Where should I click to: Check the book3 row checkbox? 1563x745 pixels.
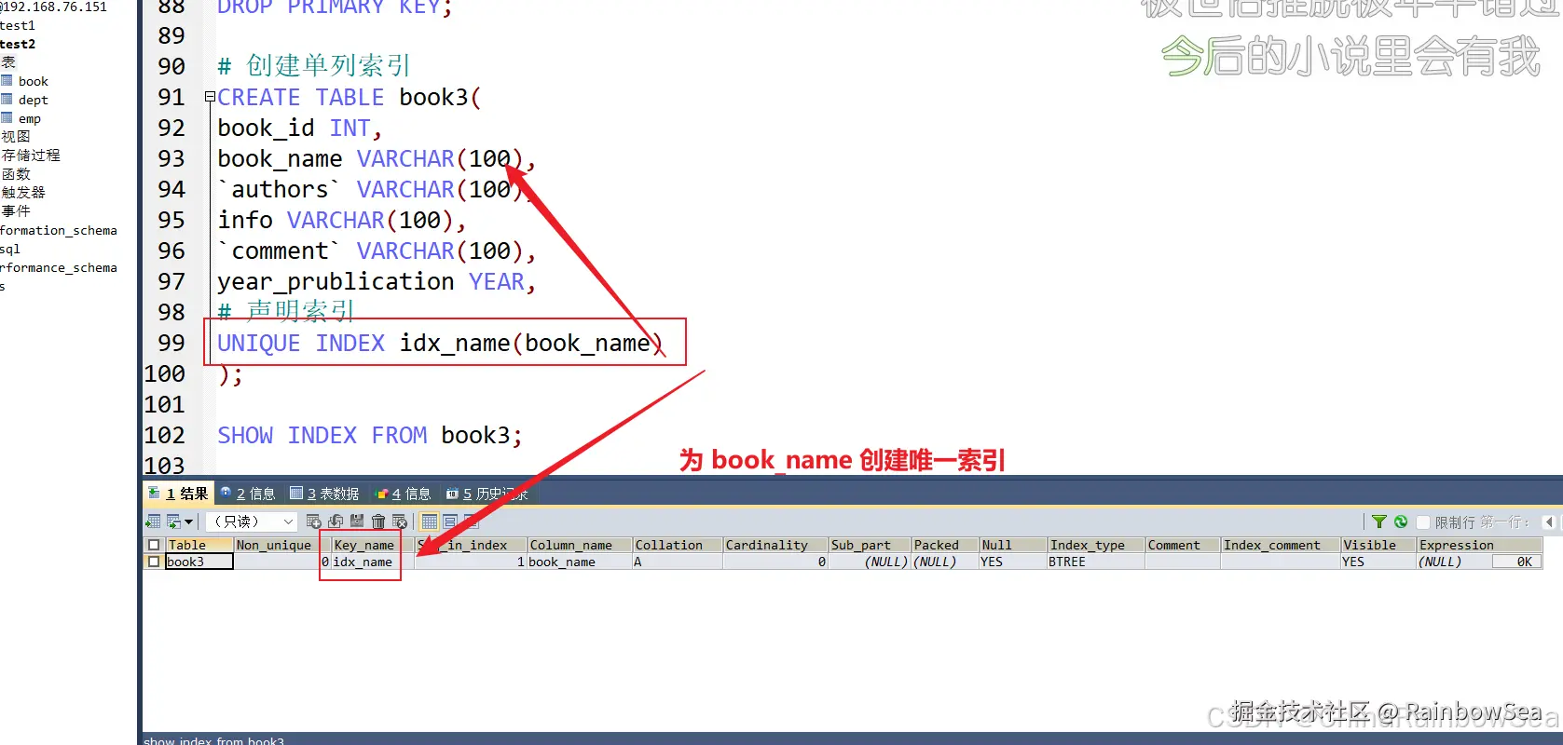pos(154,562)
